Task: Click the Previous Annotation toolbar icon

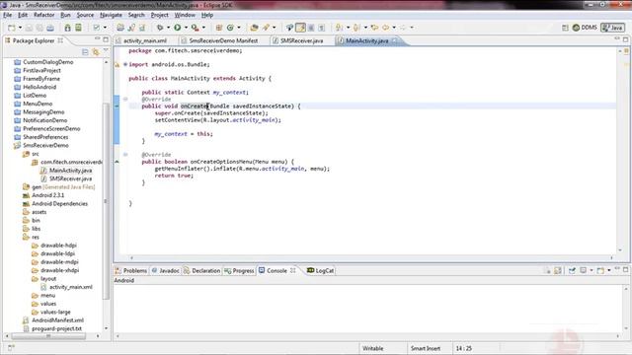Action: 356,28
